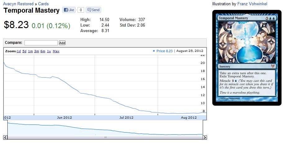Click the Facebook like count box

coord(81,10)
